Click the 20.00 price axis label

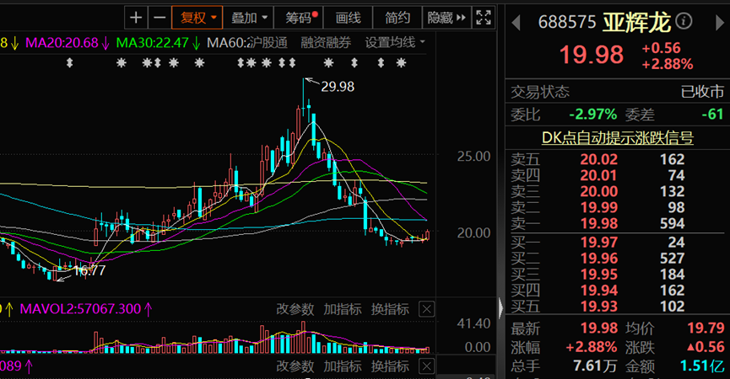(x=473, y=233)
